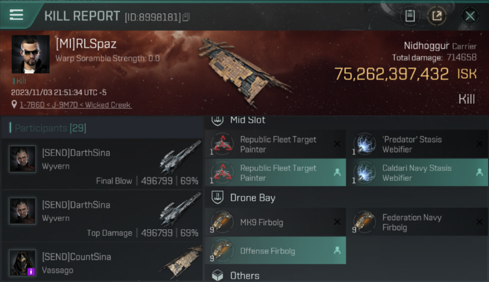Image resolution: width=489 pixels, height=282 pixels.
Task: Open the clipboard notes icon
Action: pyautogui.click(x=410, y=16)
